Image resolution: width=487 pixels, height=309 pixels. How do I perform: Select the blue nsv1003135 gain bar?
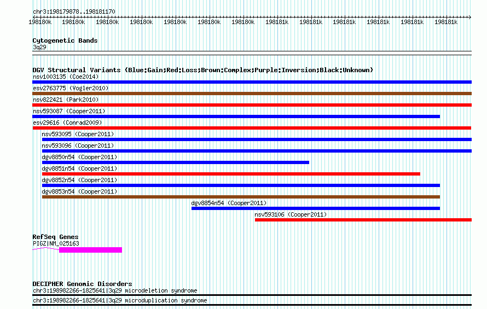click(252, 82)
